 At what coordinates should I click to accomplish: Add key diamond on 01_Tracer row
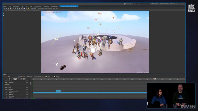pos(28,93)
